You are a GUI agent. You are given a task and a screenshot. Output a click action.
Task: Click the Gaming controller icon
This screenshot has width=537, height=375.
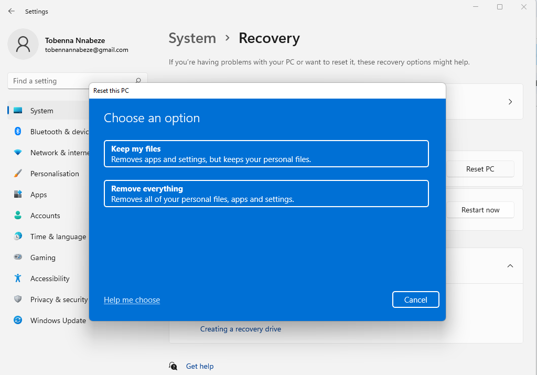click(x=18, y=258)
